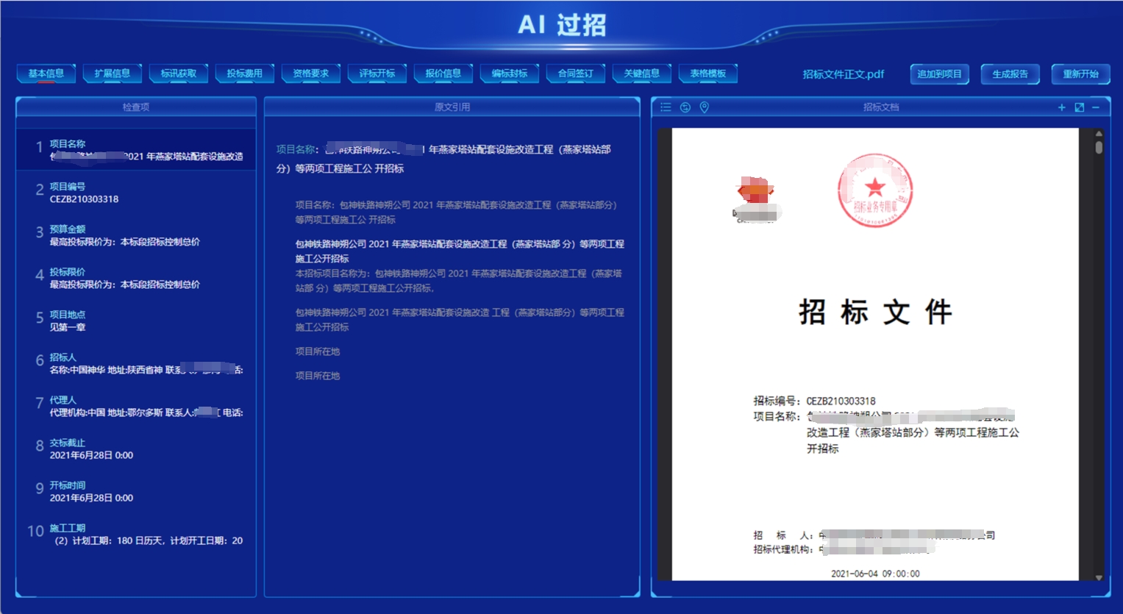Click the second 项目所在地 citation
The image size is (1123, 614).
coord(318,376)
